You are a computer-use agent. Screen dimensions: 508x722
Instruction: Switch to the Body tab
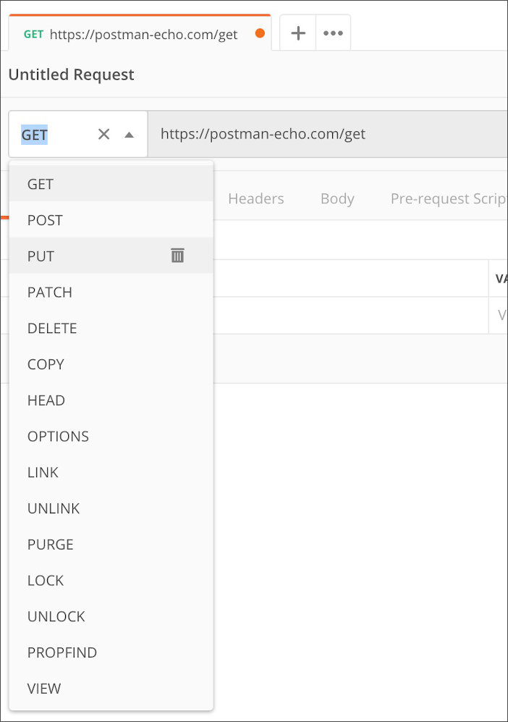click(337, 198)
